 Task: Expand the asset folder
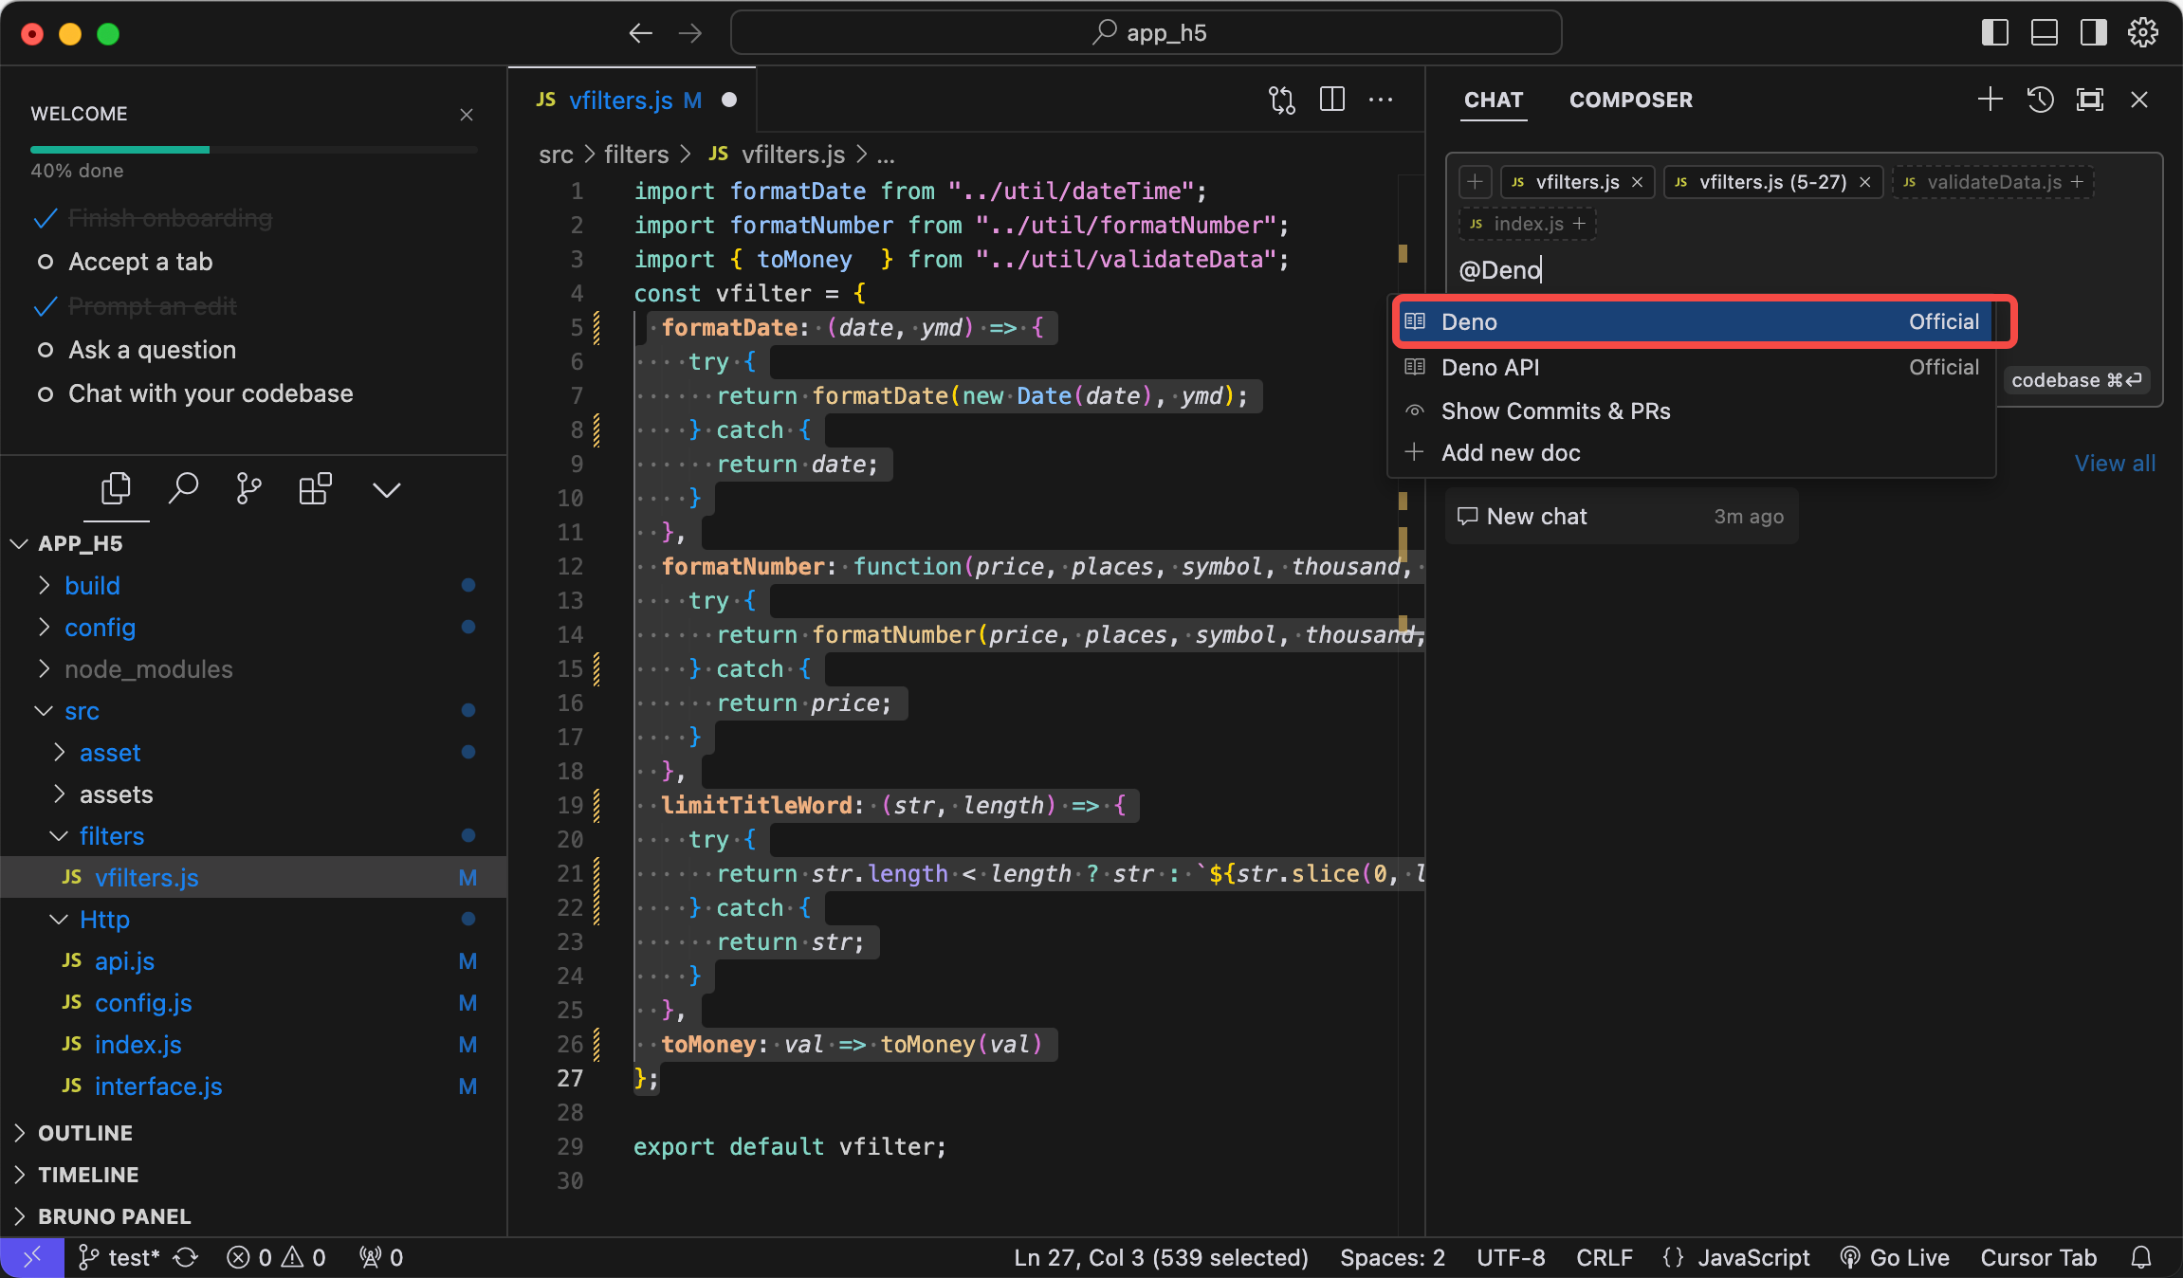click(253, 753)
